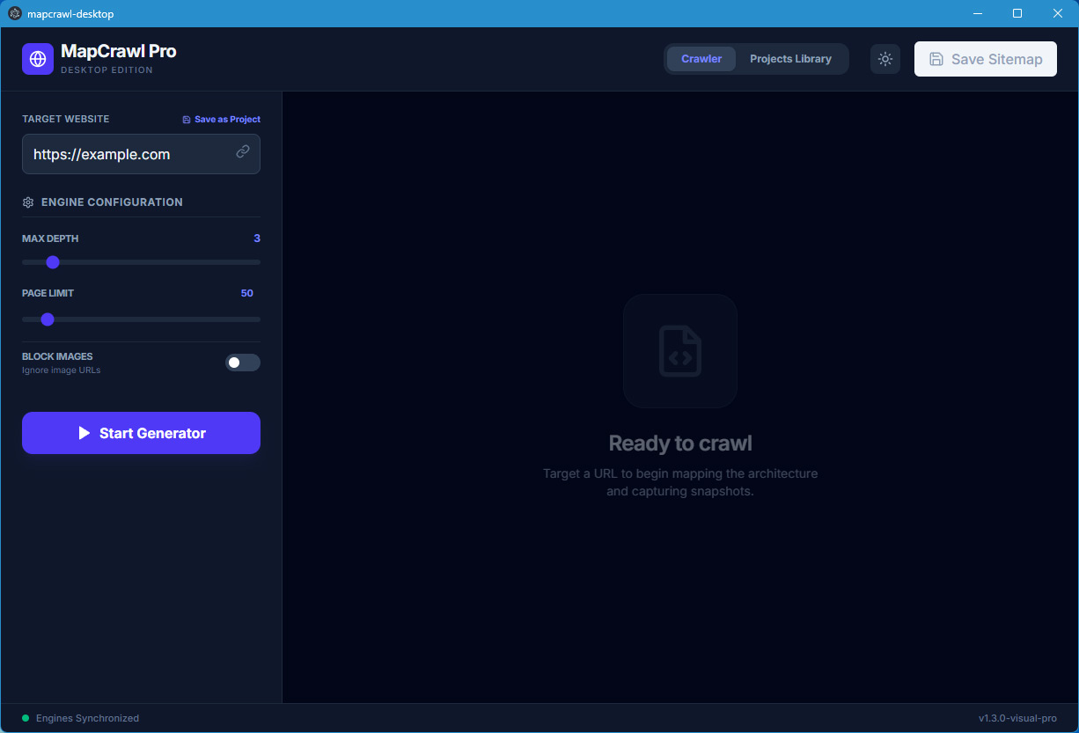Toggle light mode with the brightness switch
1079x733 pixels.
(x=884, y=58)
